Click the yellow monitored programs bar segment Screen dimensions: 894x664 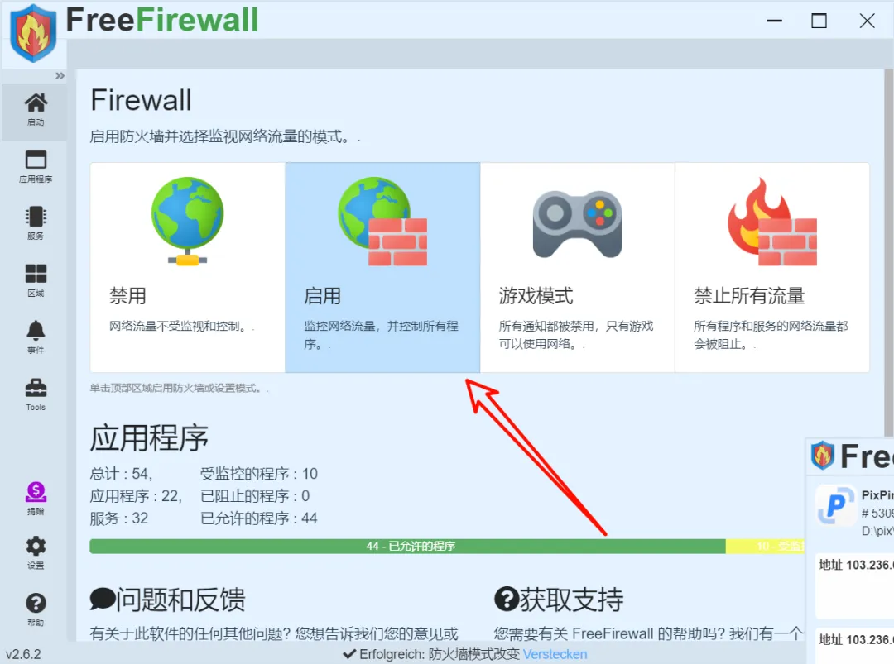tap(765, 546)
